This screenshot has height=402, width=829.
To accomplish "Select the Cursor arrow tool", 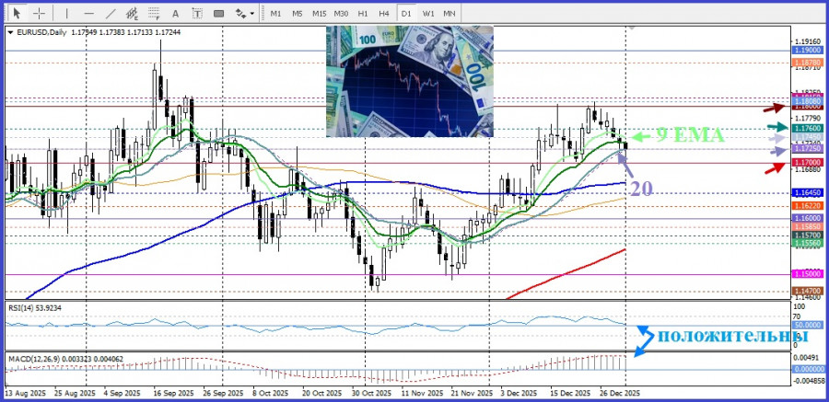I will (17, 13).
